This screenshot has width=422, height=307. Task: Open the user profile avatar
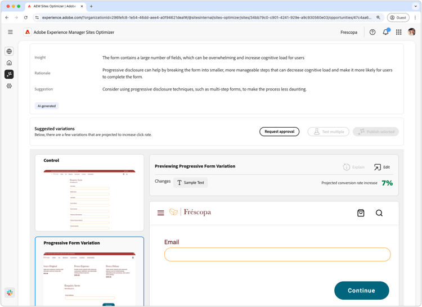click(x=411, y=32)
